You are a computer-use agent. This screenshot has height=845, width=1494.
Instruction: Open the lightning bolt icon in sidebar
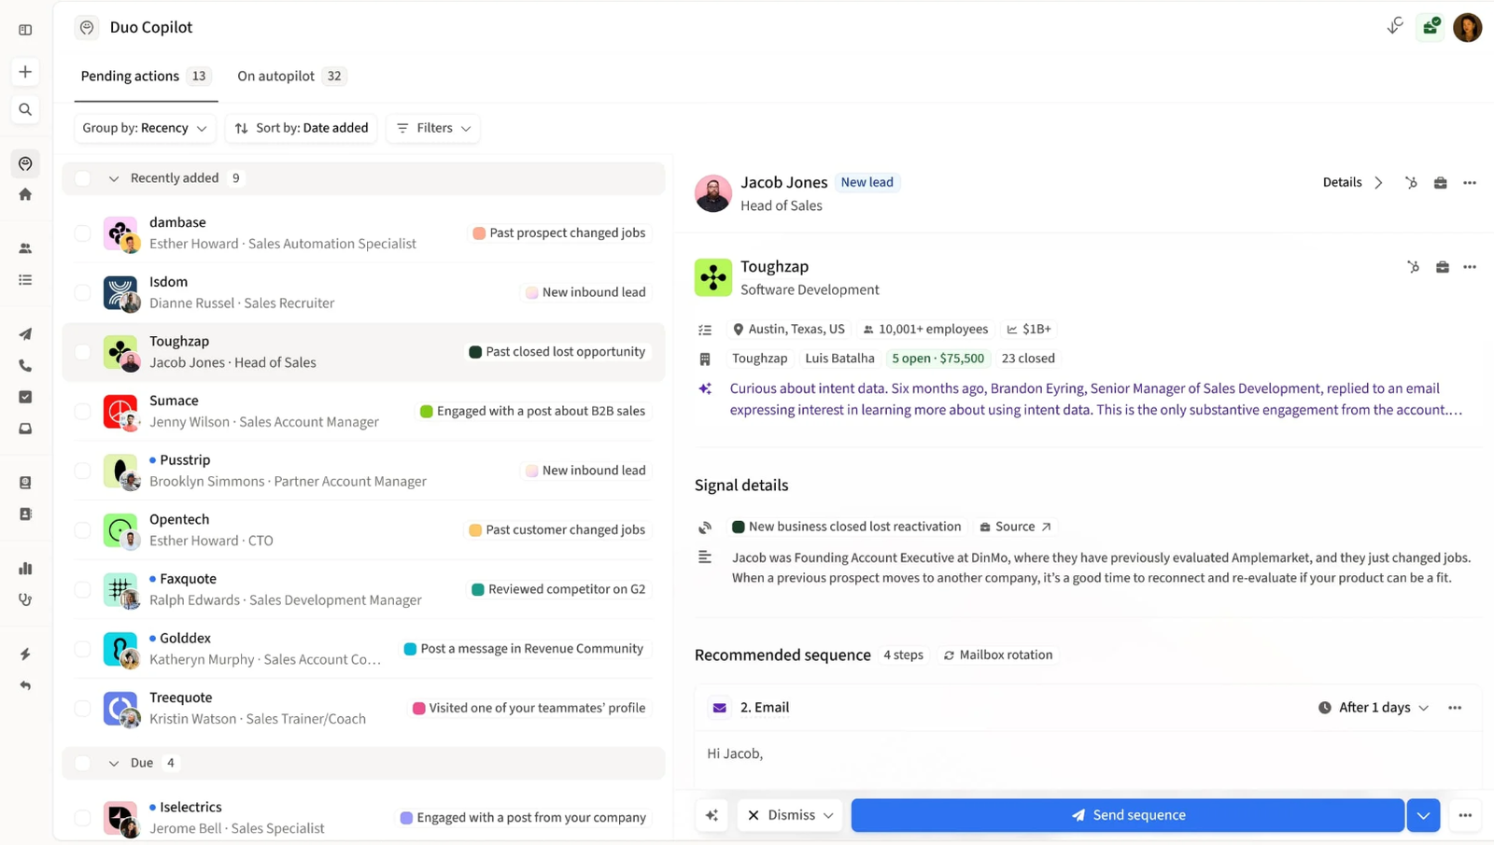(25, 654)
